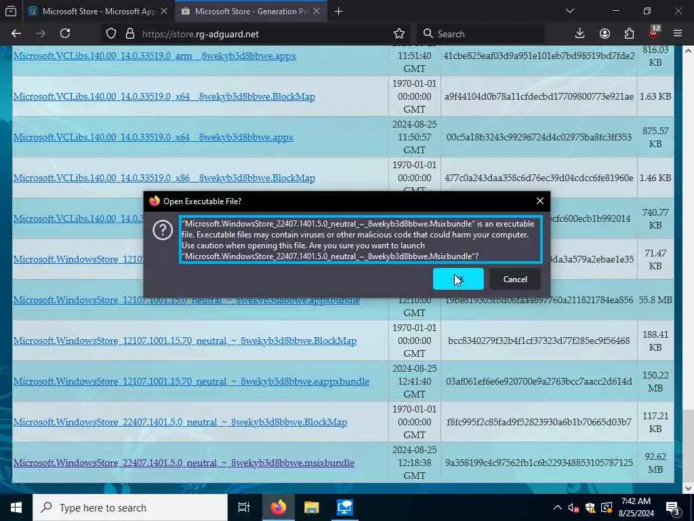
Task: Click the 2024-08-25 12:18:38 GMT date cell
Action: [x=414, y=463]
